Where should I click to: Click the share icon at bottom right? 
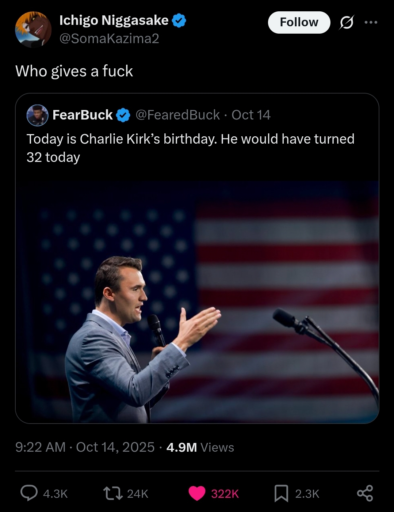(x=365, y=493)
